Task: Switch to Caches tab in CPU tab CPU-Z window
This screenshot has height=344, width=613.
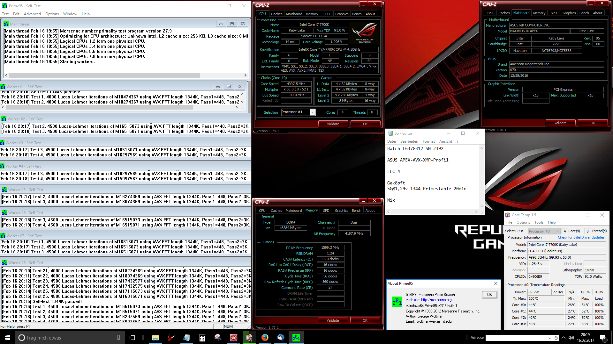Action: pyautogui.click(x=276, y=14)
